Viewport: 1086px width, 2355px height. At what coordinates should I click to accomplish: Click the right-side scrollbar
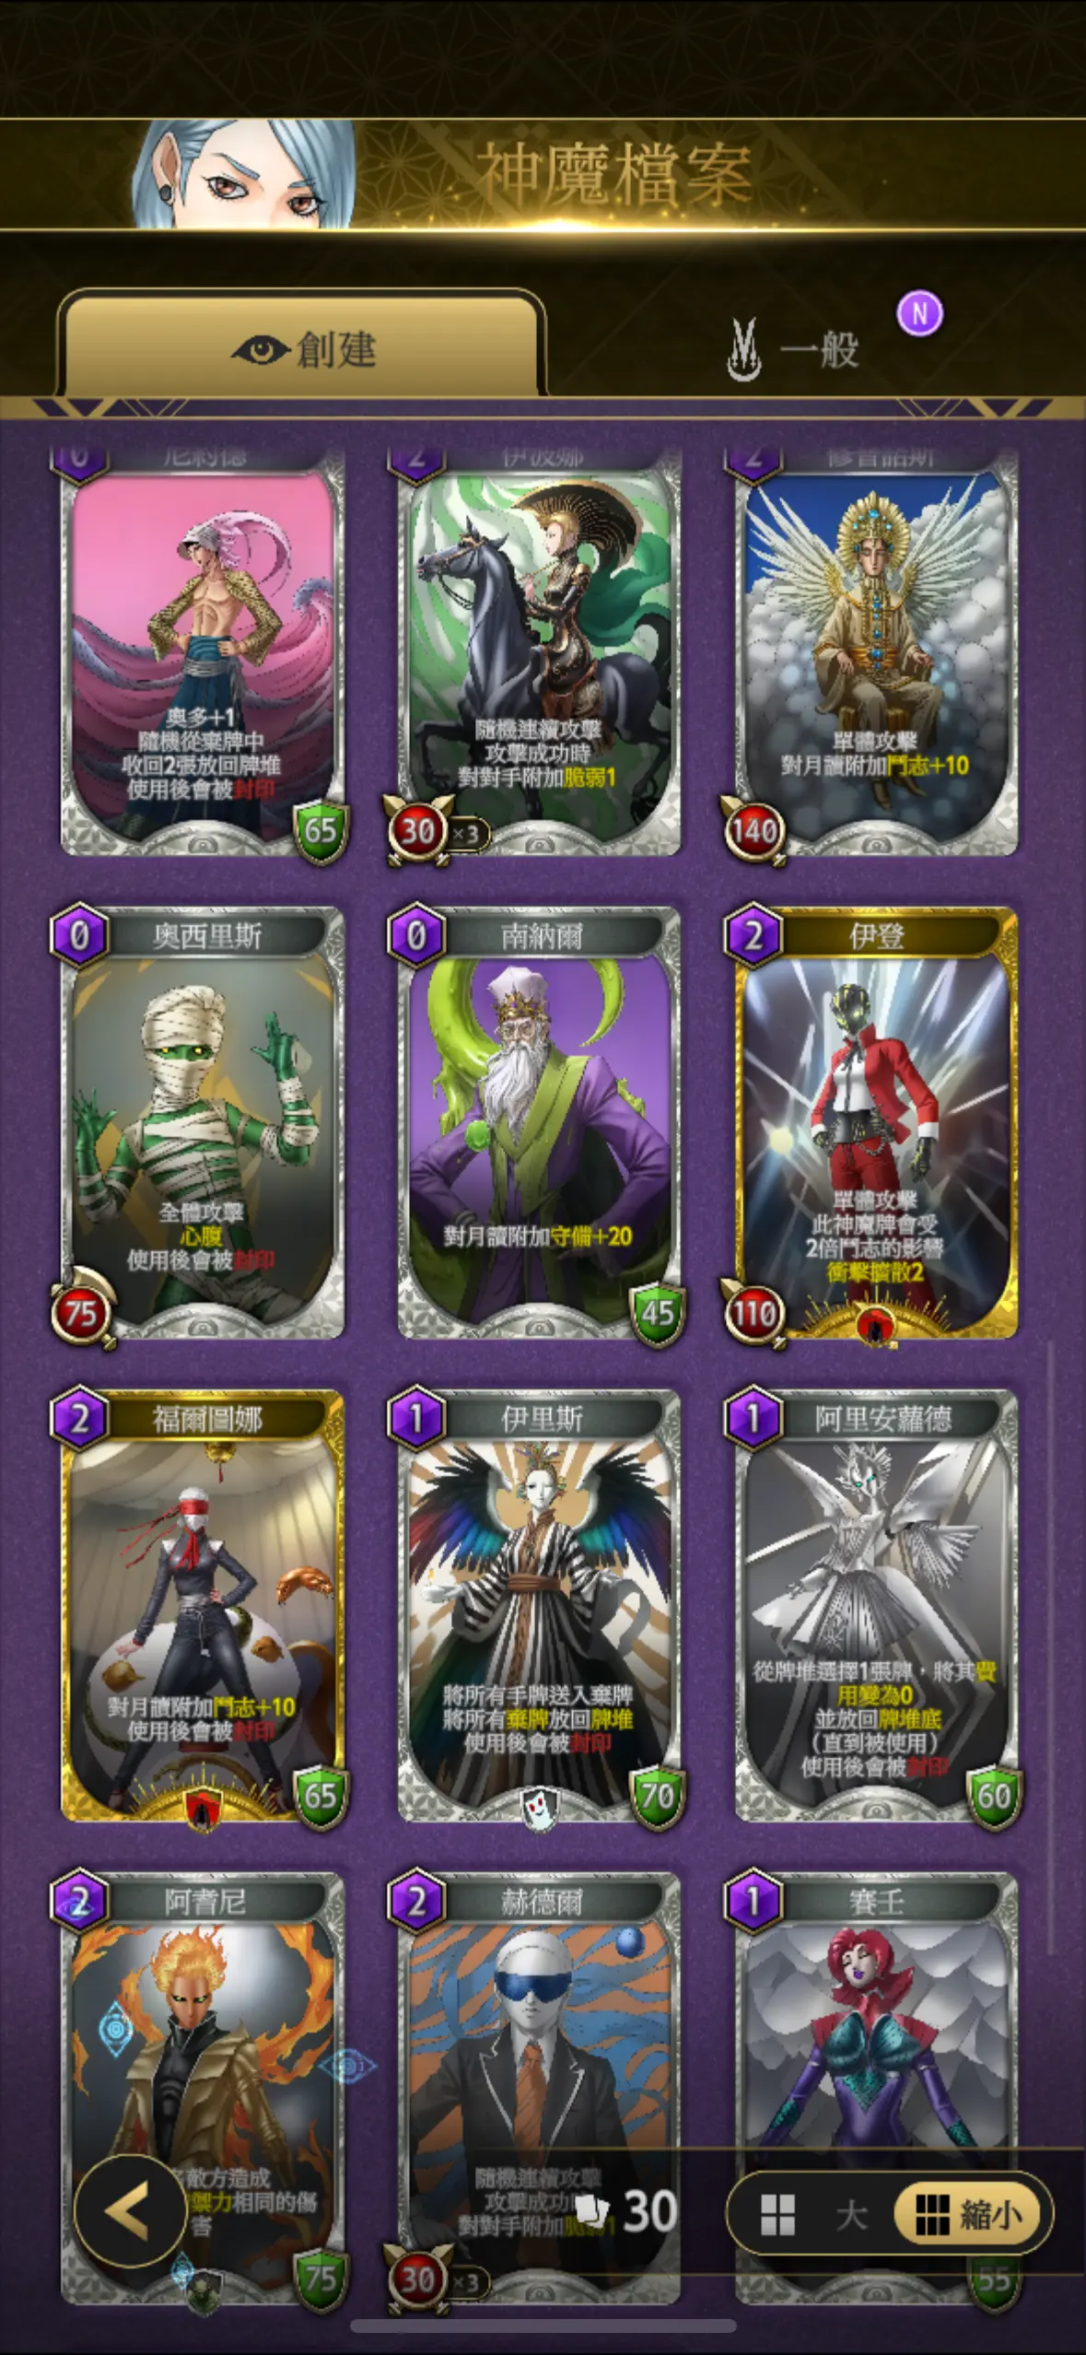click(1051, 1649)
